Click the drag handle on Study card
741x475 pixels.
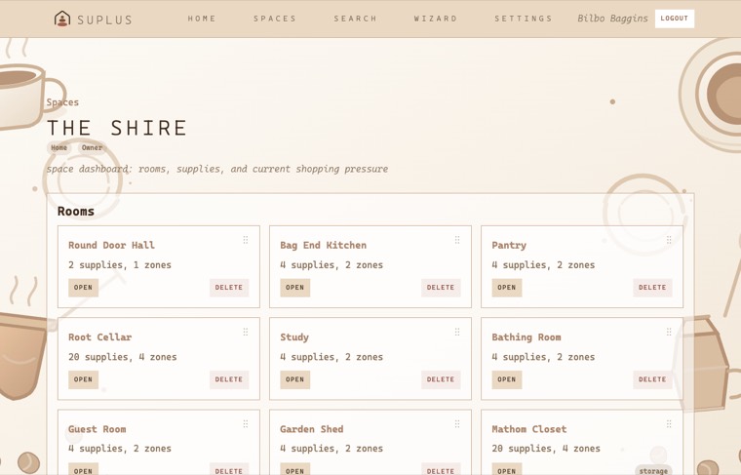(x=457, y=332)
